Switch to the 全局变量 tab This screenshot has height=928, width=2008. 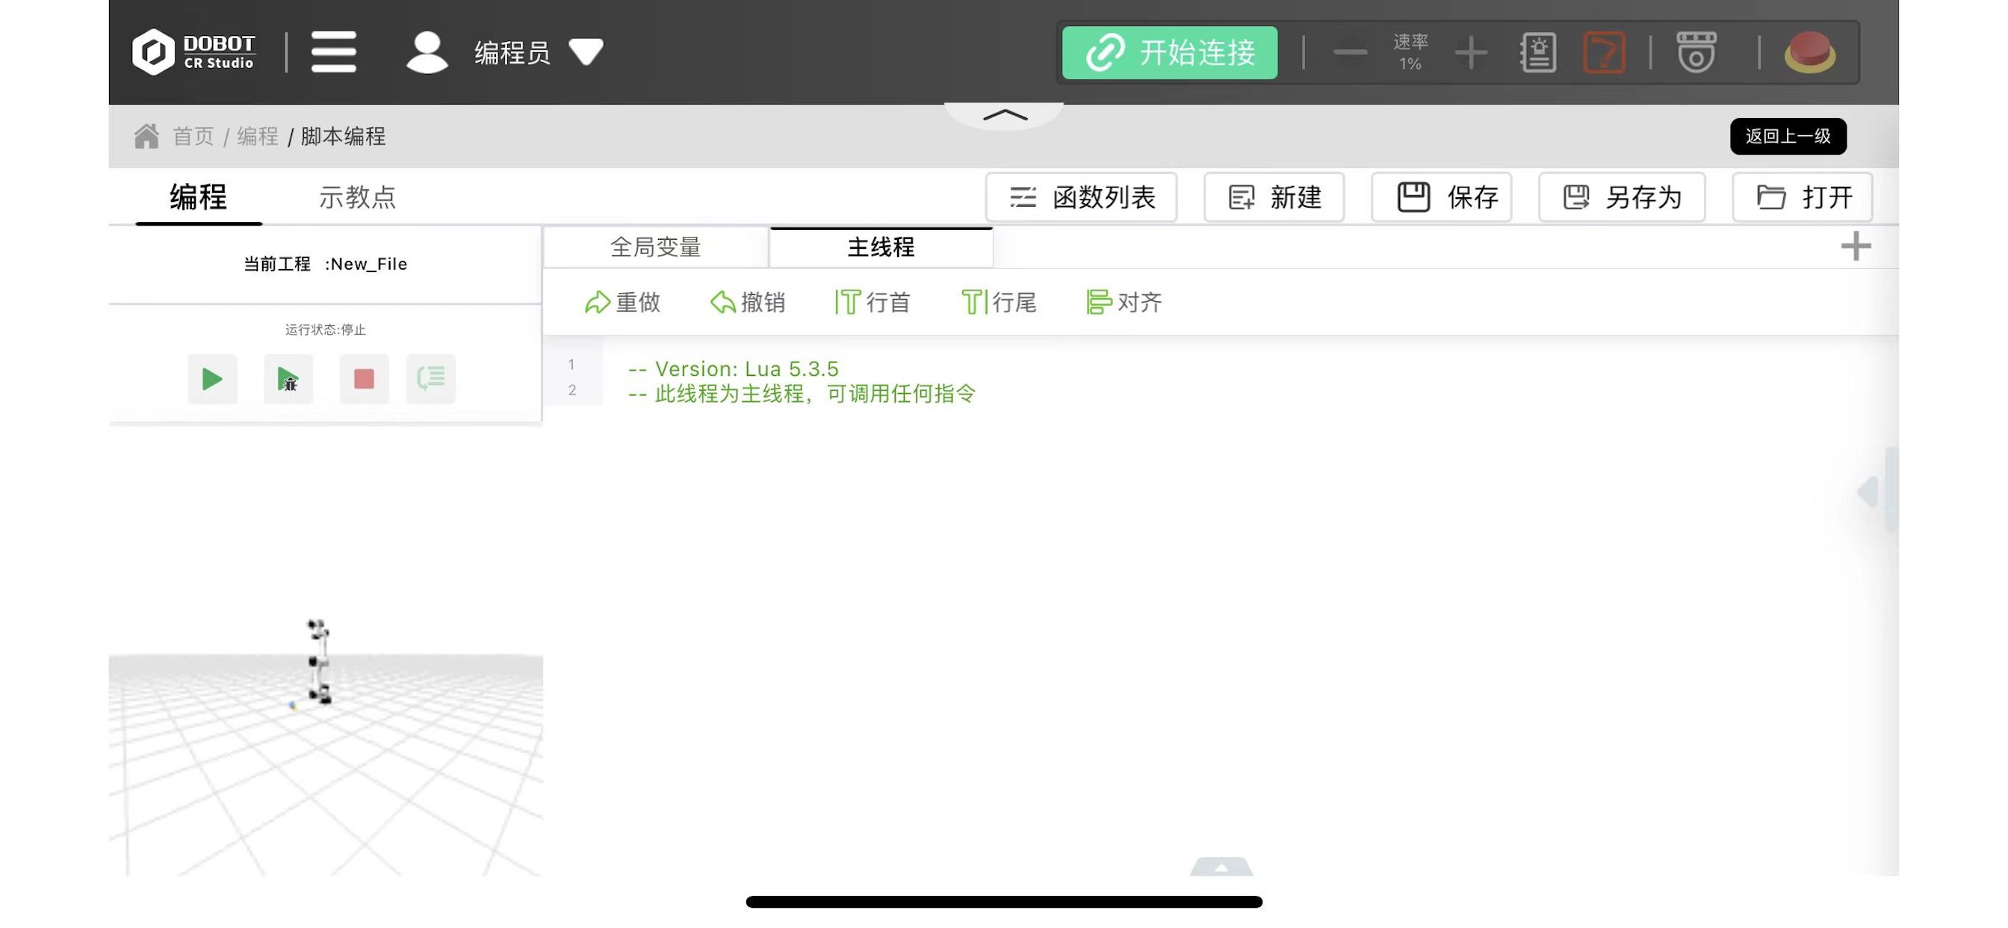pyautogui.click(x=656, y=247)
